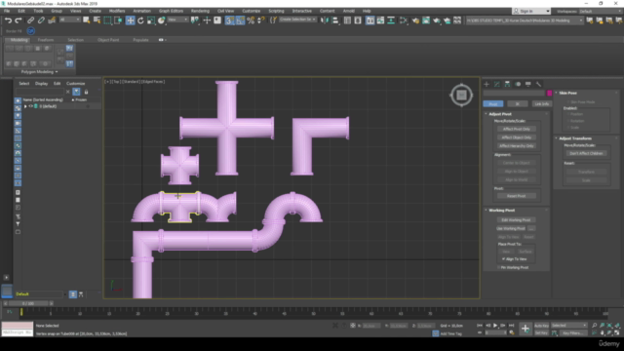This screenshot has height=351, width=624.
Task: Click the viewport ViewCube
Action: click(x=461, y=96)
